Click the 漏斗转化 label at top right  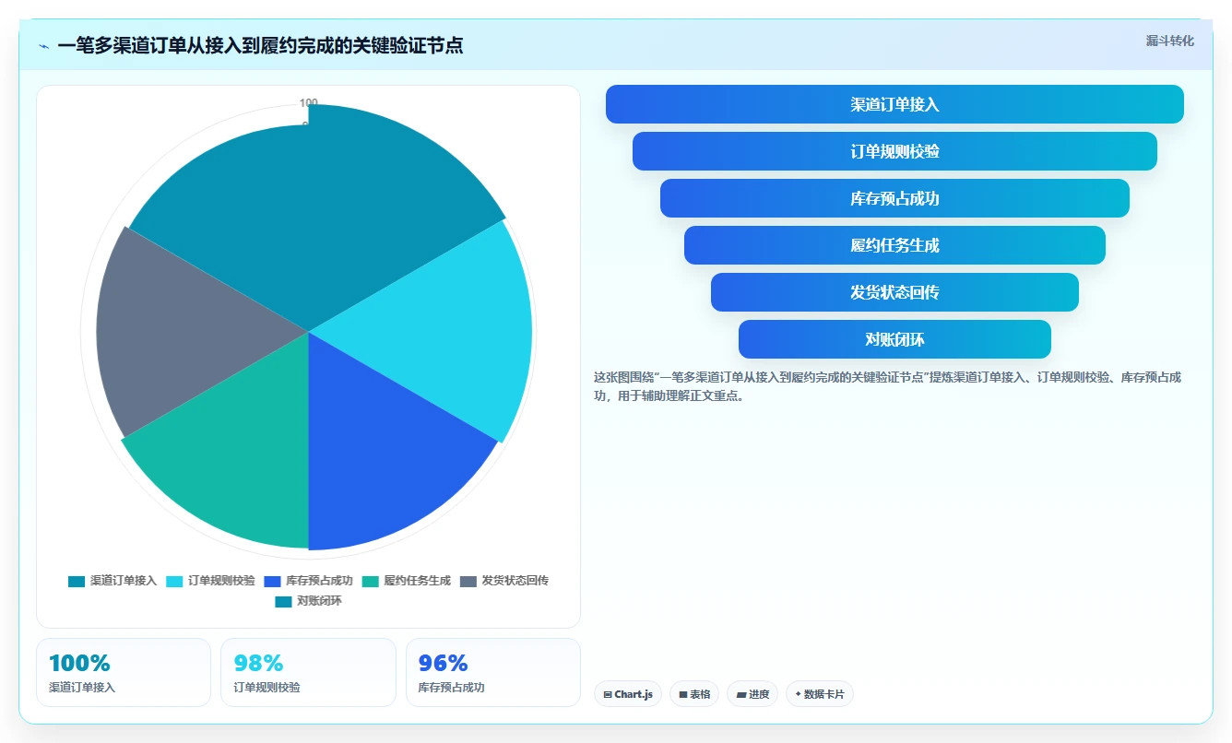click(x=1169, y=41)
